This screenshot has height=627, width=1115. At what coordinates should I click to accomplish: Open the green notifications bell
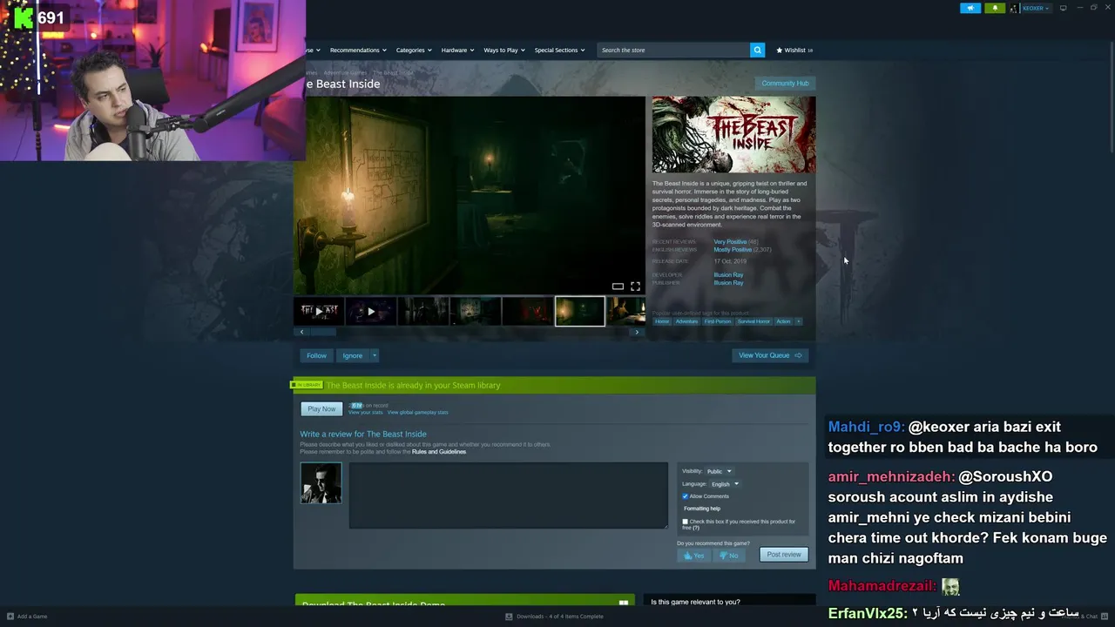995,8
